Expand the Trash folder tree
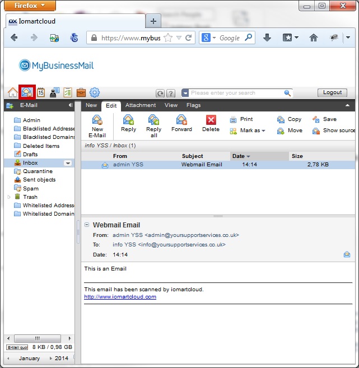The width and height of the screenshot is (359, 368). pyautogui.click(x=9, y=197)
